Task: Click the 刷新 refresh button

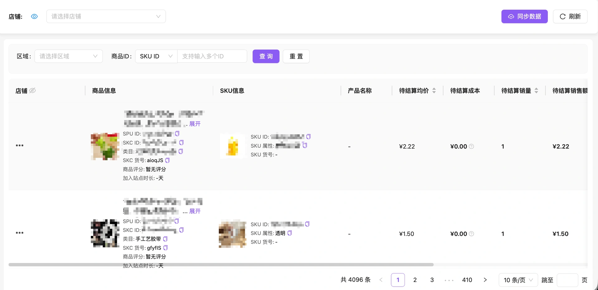Action: click(x=570, y=16)
